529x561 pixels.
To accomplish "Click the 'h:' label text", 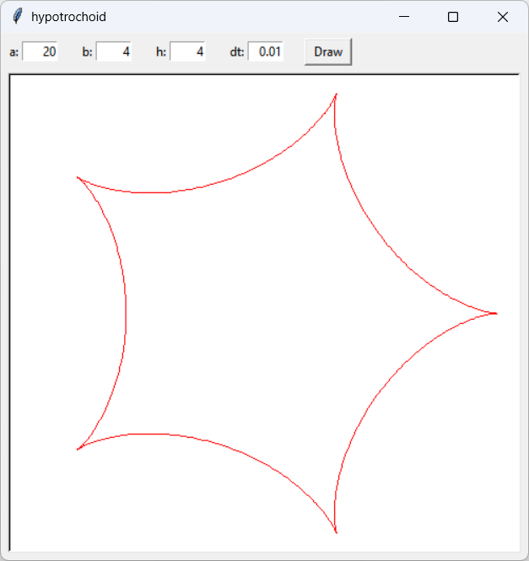I will (161, 52).
